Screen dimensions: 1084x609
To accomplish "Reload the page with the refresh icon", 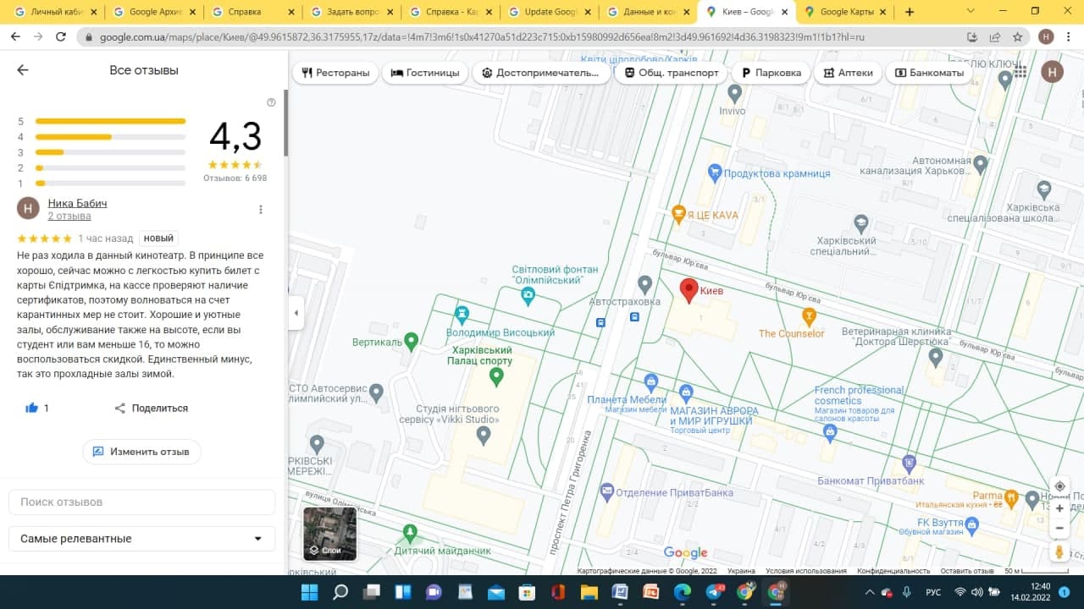I will click(x=61, y=37).
